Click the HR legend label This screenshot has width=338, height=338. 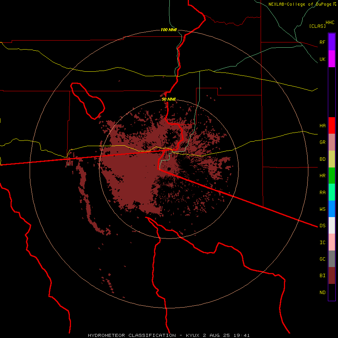pos(322,176)
